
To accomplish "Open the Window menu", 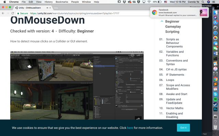I will coord(86,2).
